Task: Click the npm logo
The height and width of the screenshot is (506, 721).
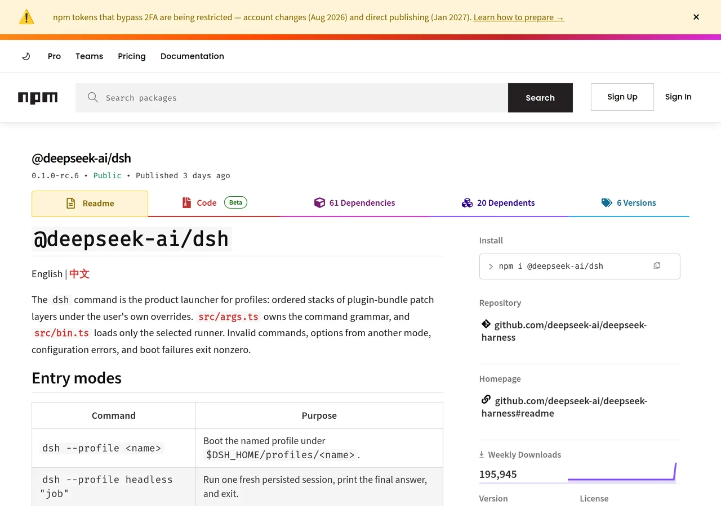Action: click(38, 98)
